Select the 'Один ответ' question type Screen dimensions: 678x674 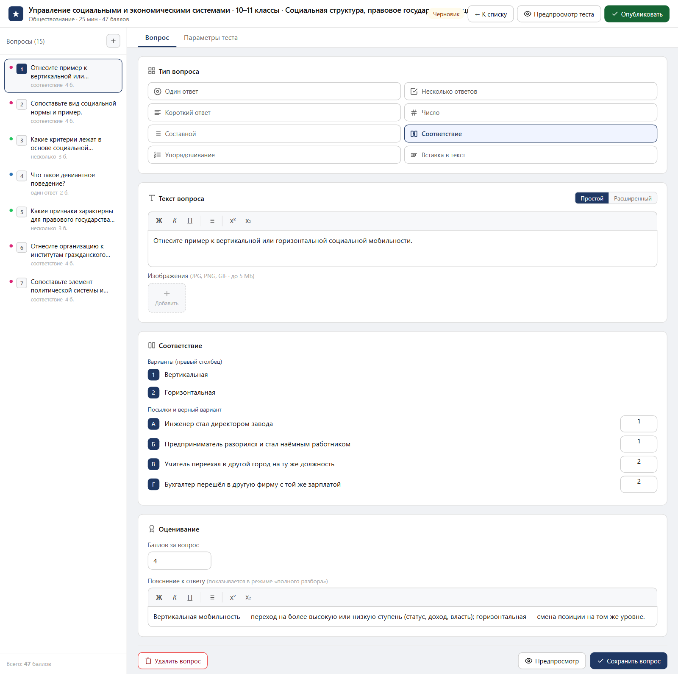274,91
